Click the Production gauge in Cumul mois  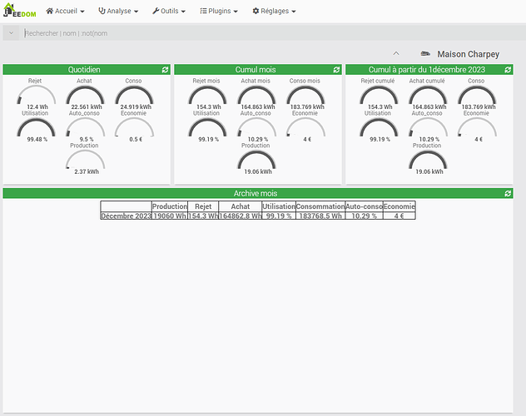pyautogui.click(x=256, y=161)
